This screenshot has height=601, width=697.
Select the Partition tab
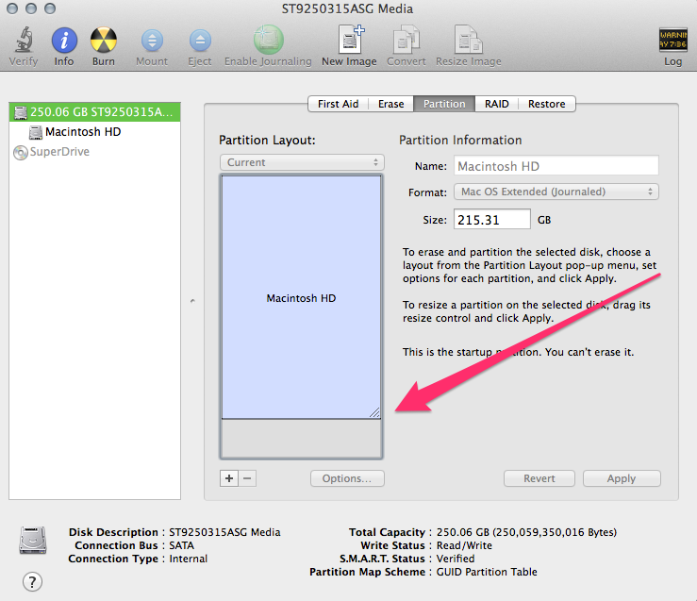pyautogui.click(x=444, y=104)
